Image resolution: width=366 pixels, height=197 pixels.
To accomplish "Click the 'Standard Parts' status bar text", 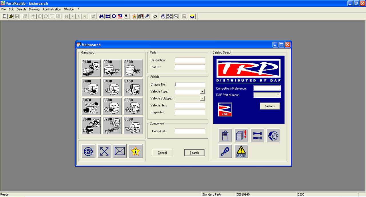I will click(x=212, y=194).
